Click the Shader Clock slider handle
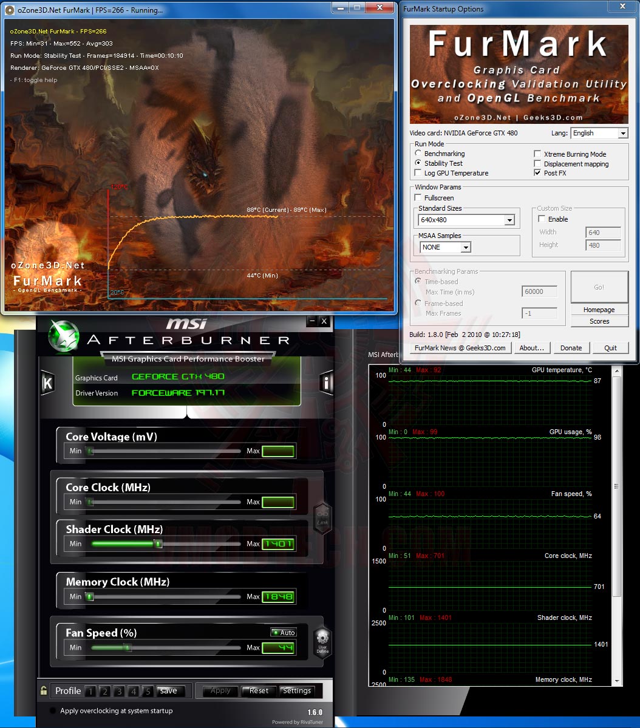 coord(158,543)
